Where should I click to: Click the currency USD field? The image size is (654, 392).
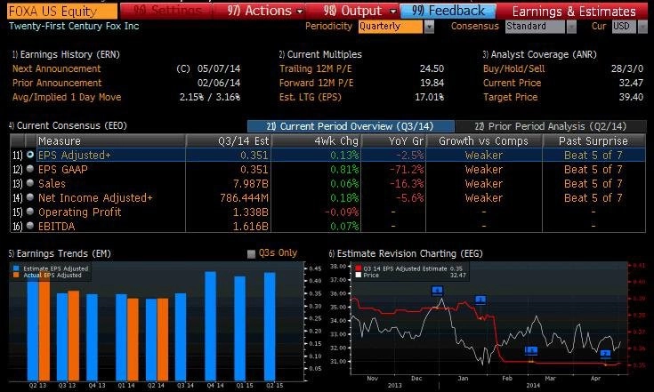point(625,27)
